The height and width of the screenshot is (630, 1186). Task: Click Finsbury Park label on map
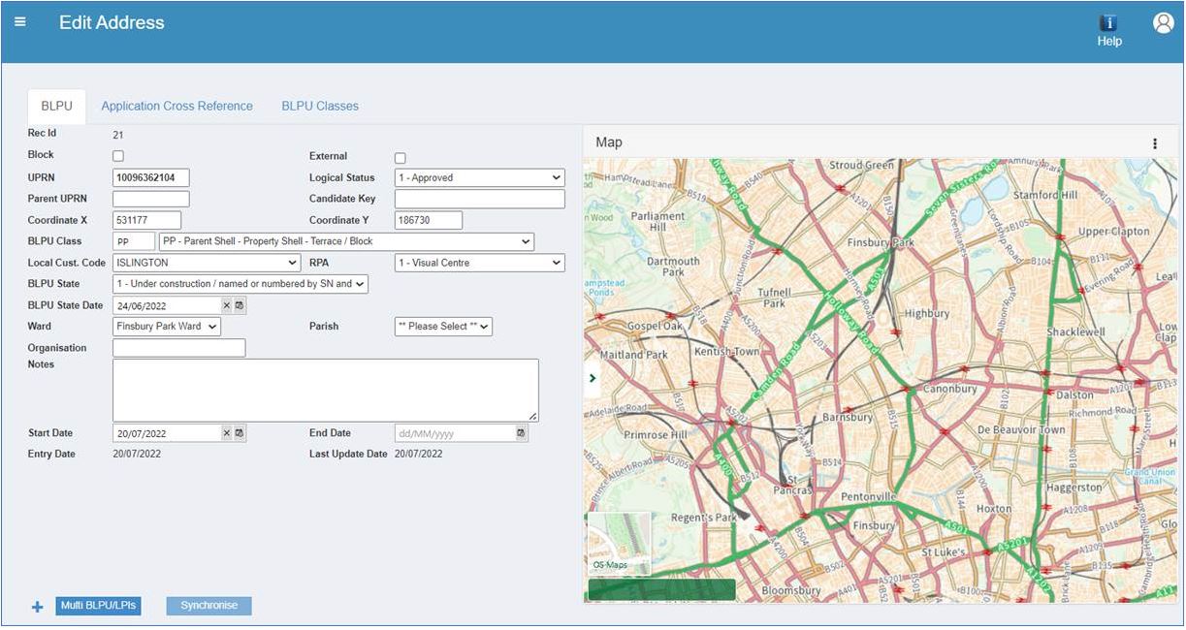881,241
